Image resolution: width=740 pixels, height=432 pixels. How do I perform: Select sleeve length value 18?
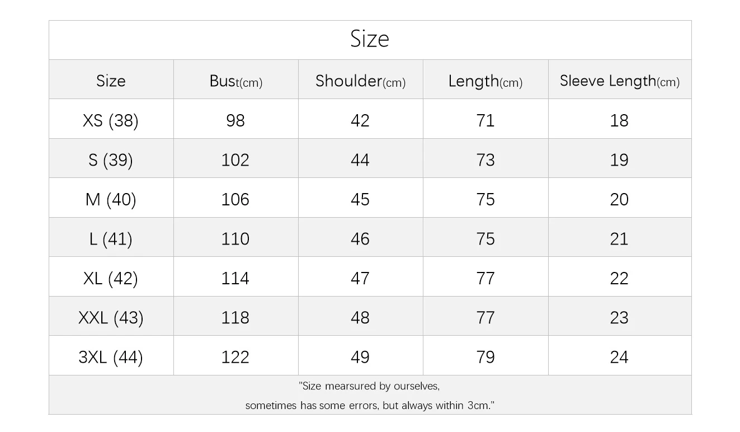619,120
